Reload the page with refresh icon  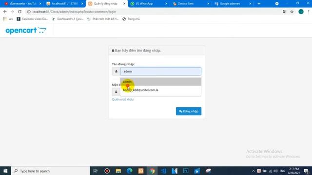tap(19, 12)
